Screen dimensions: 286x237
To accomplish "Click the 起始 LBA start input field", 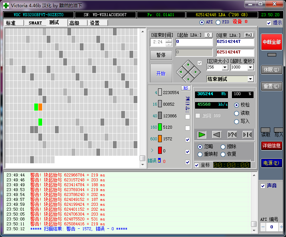I will click(194, 42).
